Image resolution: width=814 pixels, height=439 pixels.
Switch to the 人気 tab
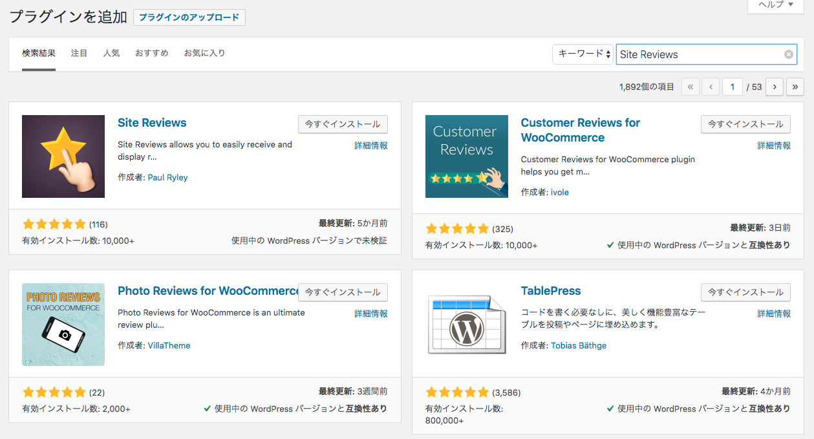(x=111, y=53)
